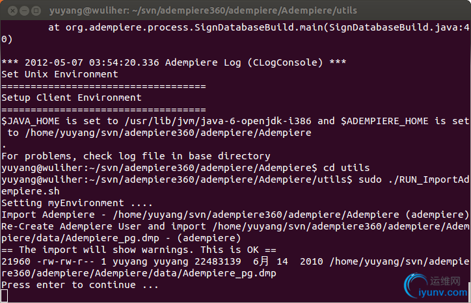Click the terminal cursor block

4,296
